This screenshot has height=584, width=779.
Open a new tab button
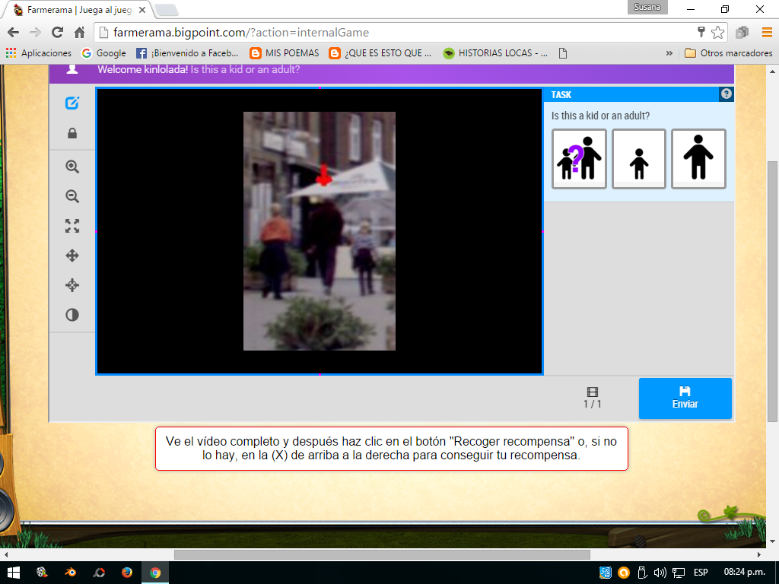click(x=167, y=10)
